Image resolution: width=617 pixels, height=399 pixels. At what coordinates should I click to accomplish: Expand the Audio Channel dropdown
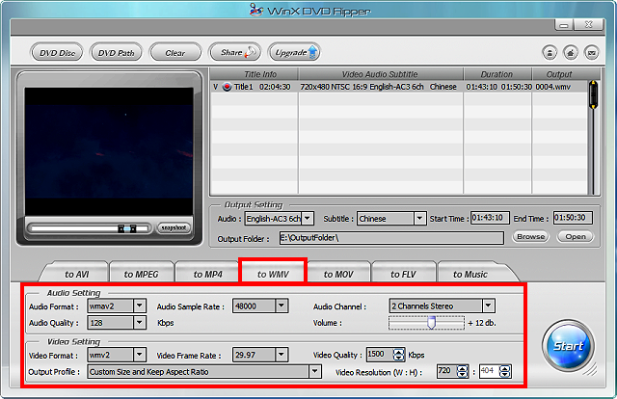tap(489, 306)
